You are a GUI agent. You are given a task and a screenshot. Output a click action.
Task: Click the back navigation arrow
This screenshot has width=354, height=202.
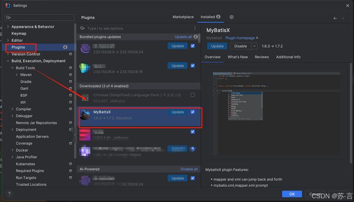pos(335,18)
